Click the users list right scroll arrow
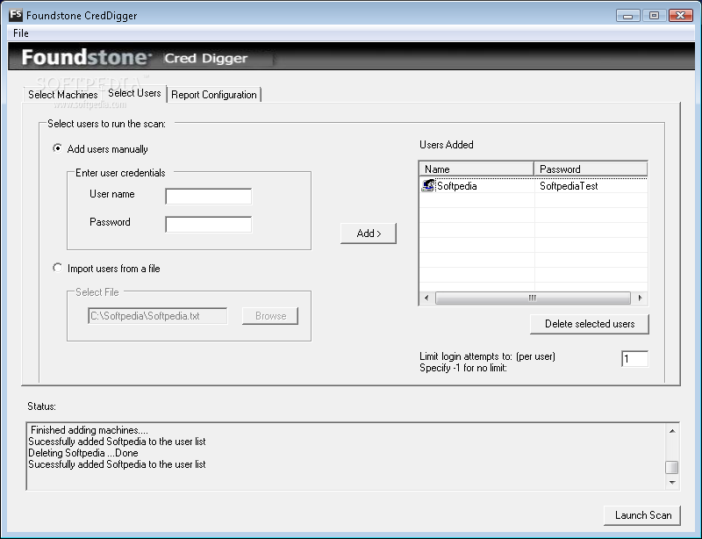Viewport: 702px width, 539px height. [x=641, y=298]
